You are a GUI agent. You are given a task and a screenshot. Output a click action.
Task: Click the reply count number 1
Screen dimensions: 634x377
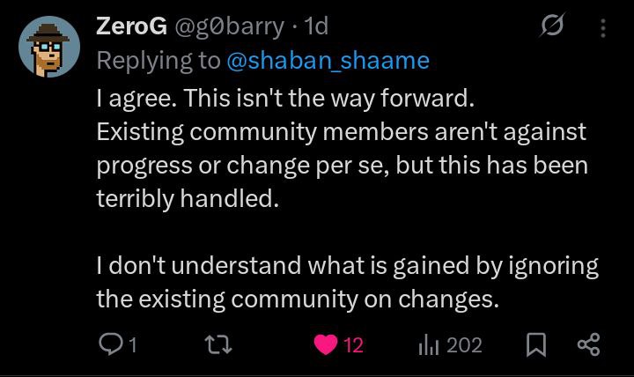tap(132, 345)
